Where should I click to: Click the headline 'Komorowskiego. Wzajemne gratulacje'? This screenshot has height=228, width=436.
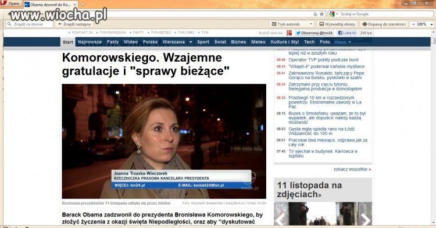pos(145,64)
